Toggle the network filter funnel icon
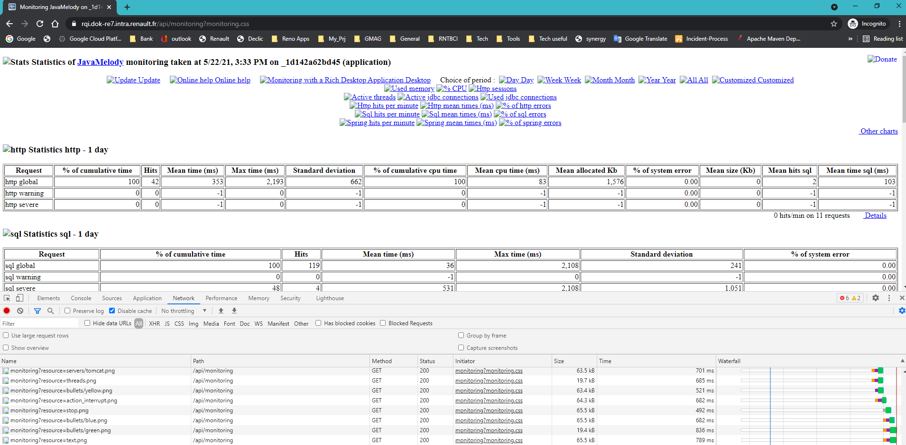The image size is (906, 445). coord(37,311)
